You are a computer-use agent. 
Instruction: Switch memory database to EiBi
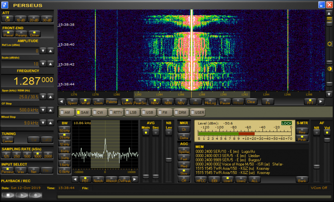click(214, 180)
